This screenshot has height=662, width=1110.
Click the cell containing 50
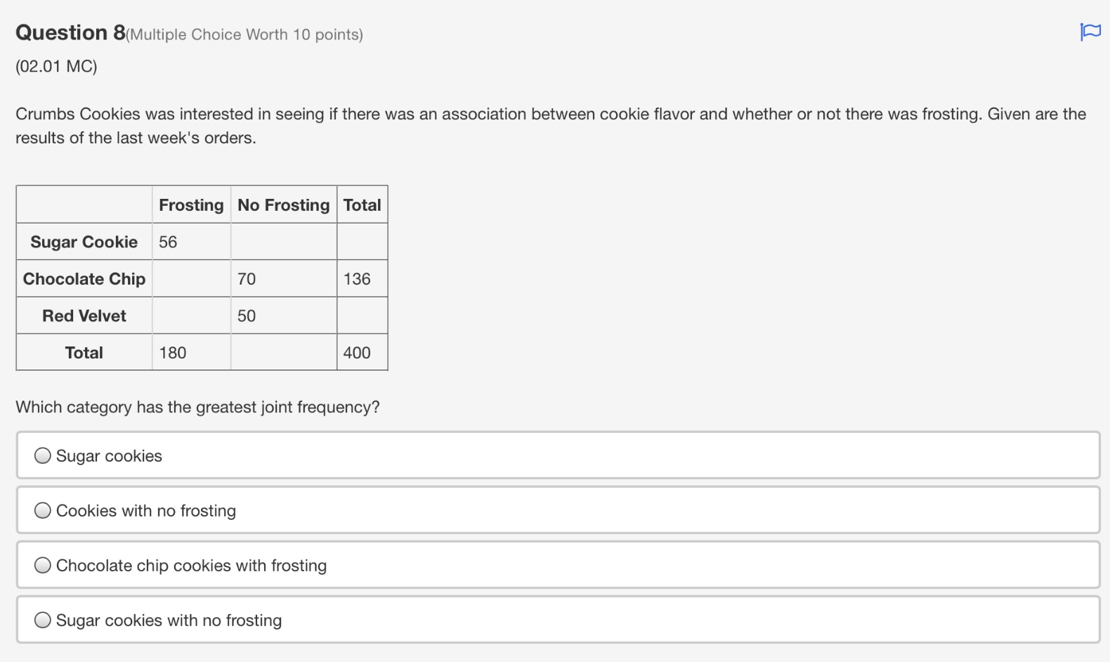[246, 316]
